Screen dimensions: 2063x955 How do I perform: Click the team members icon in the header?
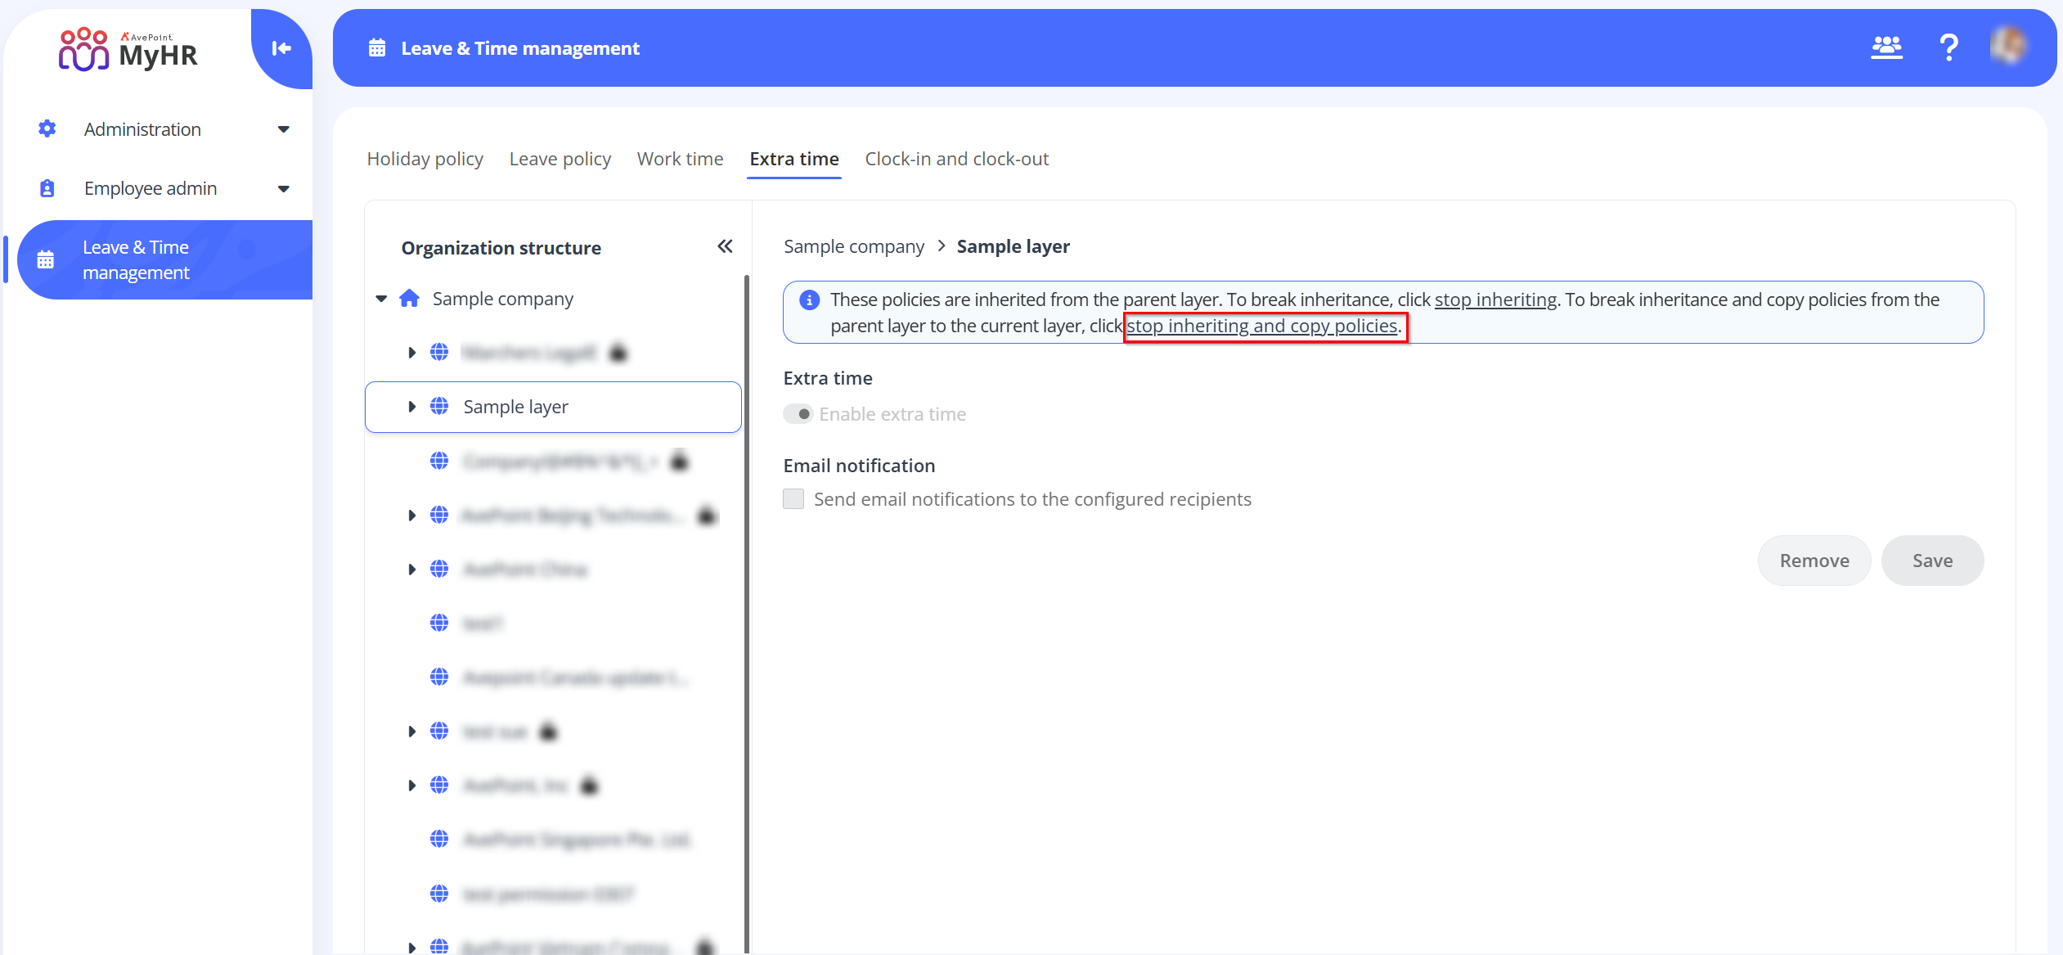(x=1886, y=47)
